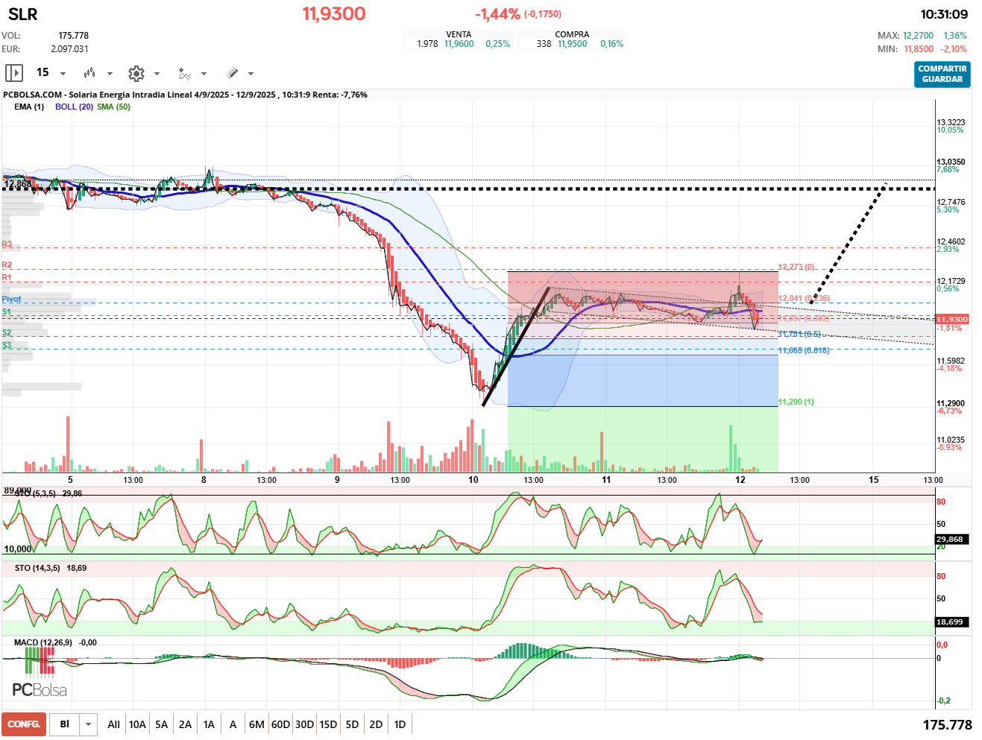Select the 1D time range
Image resolution: width=982 pixels, height=740 pixels.
(400, 724)
